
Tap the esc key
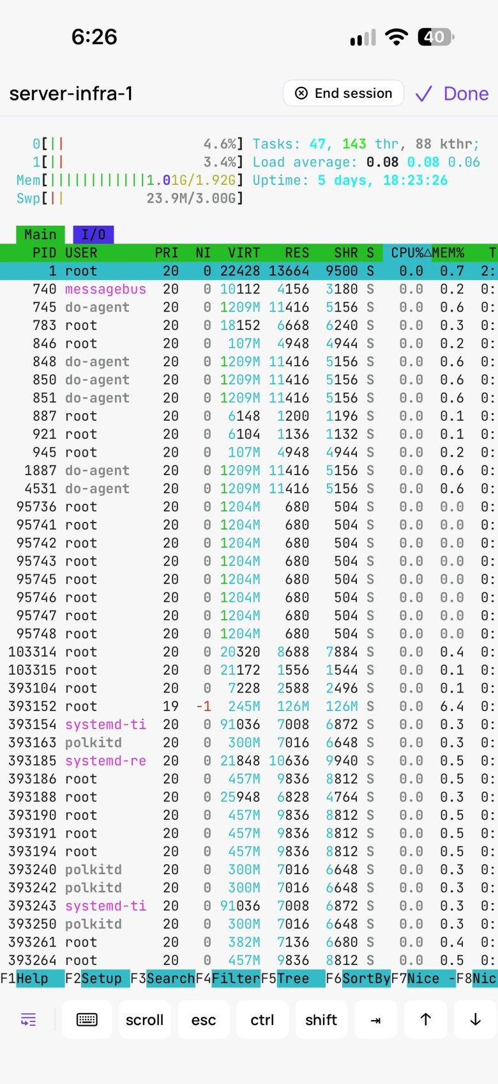point(204,1019)
